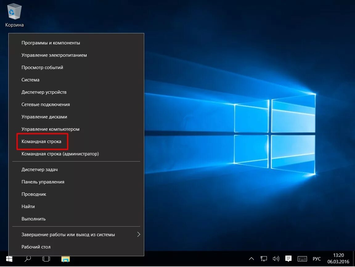Launch Командная строка (администратор)
This screenshot has width=355, height=267.
click(60, 154)
